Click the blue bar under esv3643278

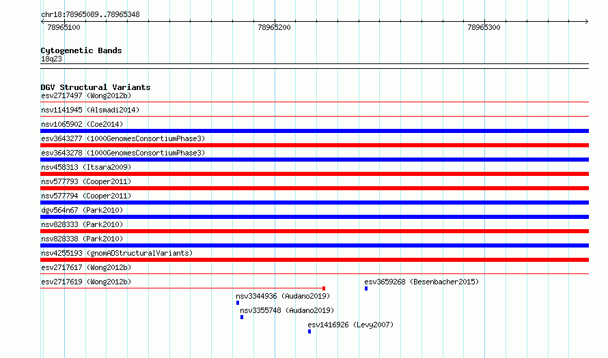pyautogui.click(x=314, y=160)
